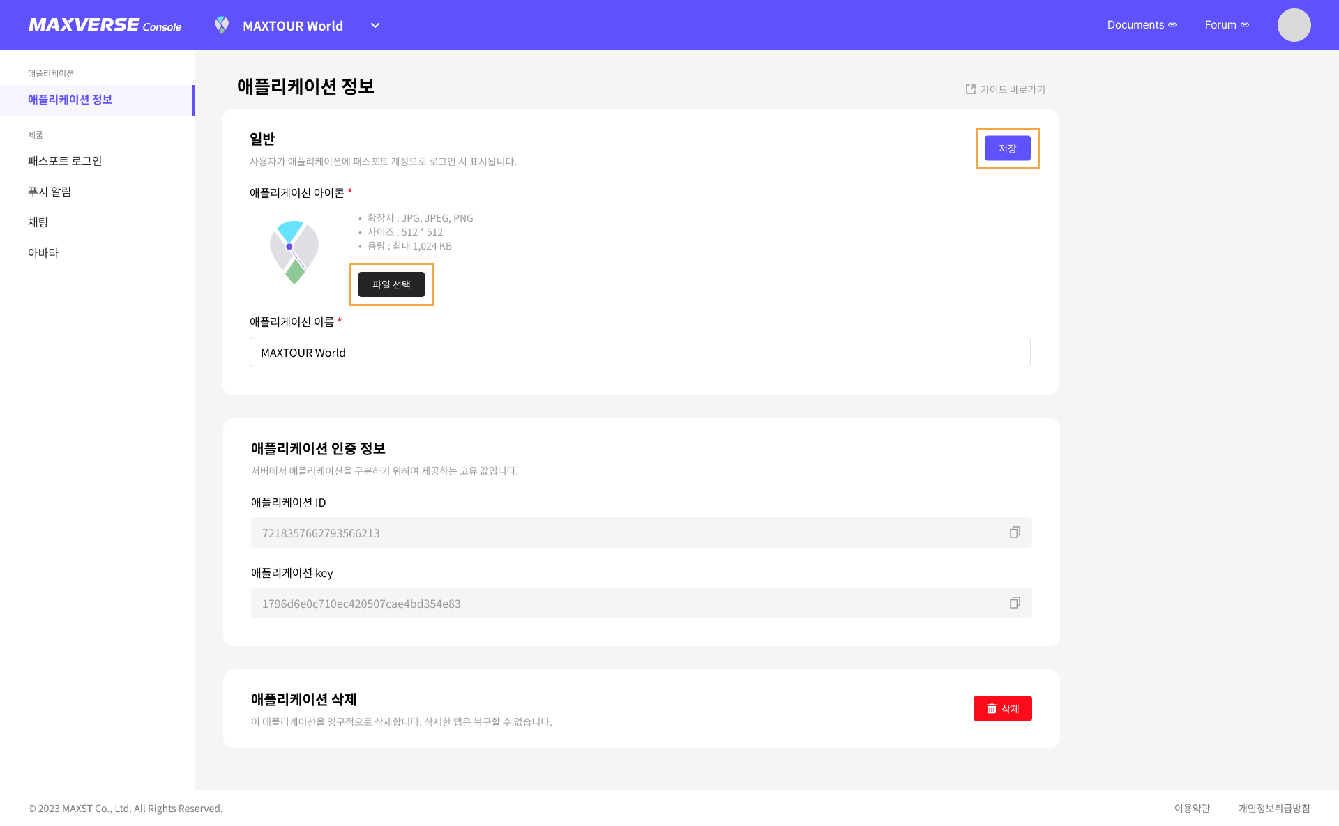Click the user profile avatar
The width and height of the screenshot is (1339, 826).
[x=1294, y=25]
